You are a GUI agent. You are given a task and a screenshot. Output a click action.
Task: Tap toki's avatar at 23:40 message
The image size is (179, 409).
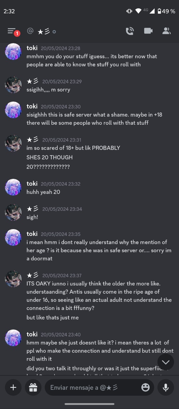[13, 338]
